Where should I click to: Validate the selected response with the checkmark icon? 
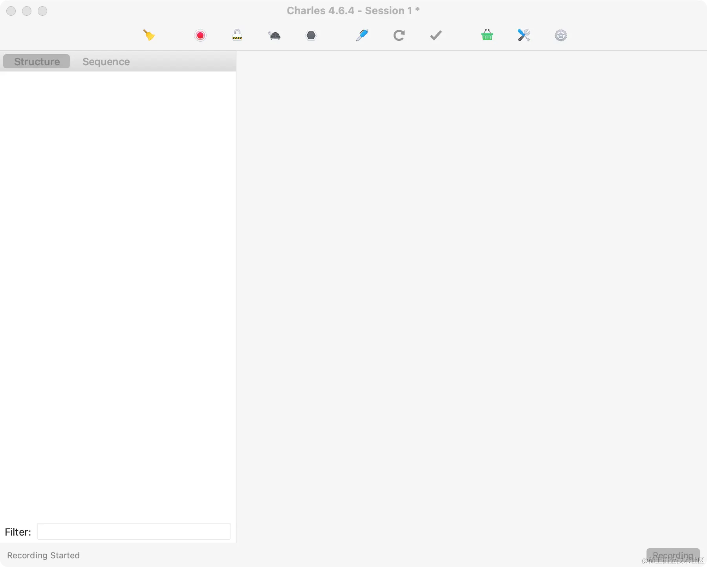(436, 35)
